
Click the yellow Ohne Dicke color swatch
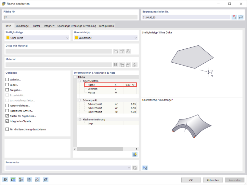tap(8, 38)
